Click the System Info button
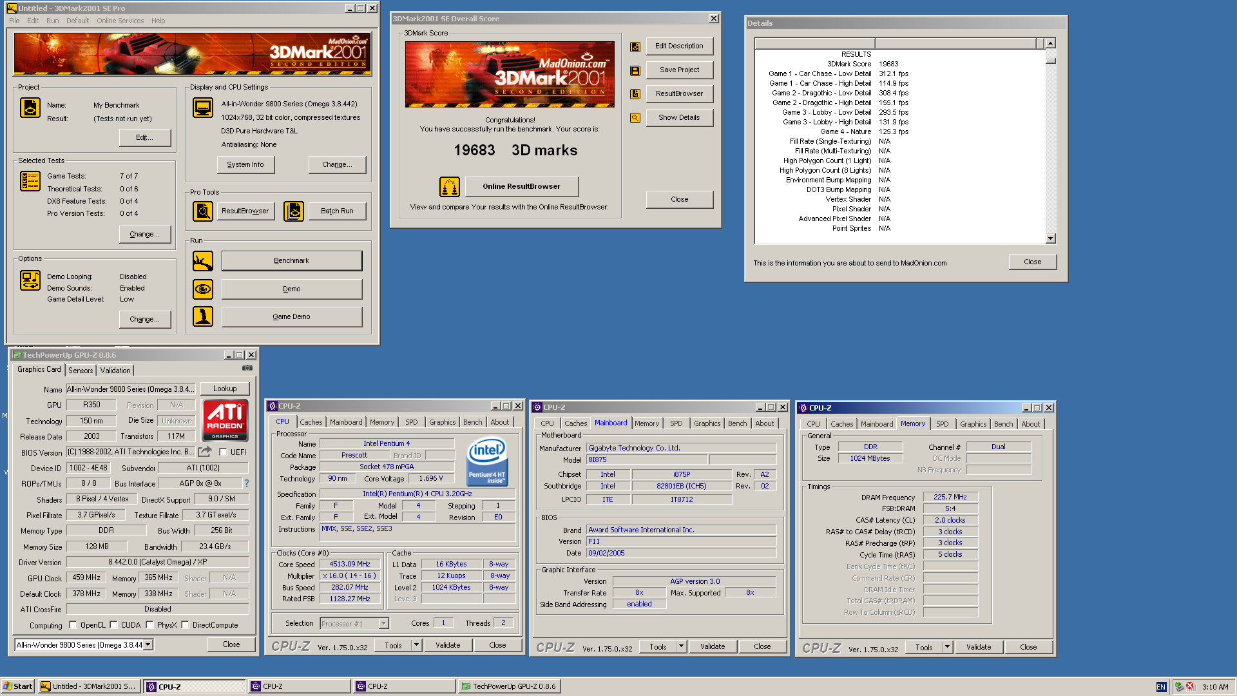The width and height of the screenshot is (1237, 696). 245,165
